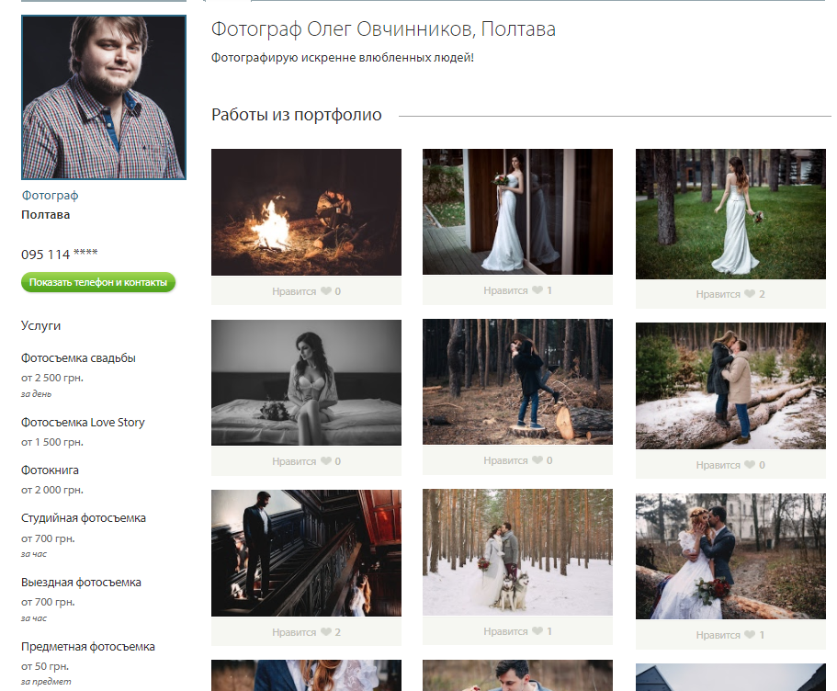Click the Студийная фотосъемка service
This screenshot has width=837, height=691.
click(x=84, y=518)
